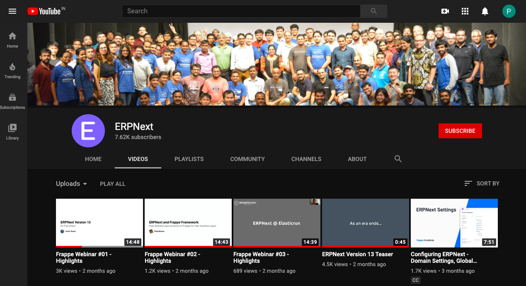Click the red SUBSCRIBE button
The height and width of the screenshot is (286, 526).
pyautogui.click(x=460, y=131)
